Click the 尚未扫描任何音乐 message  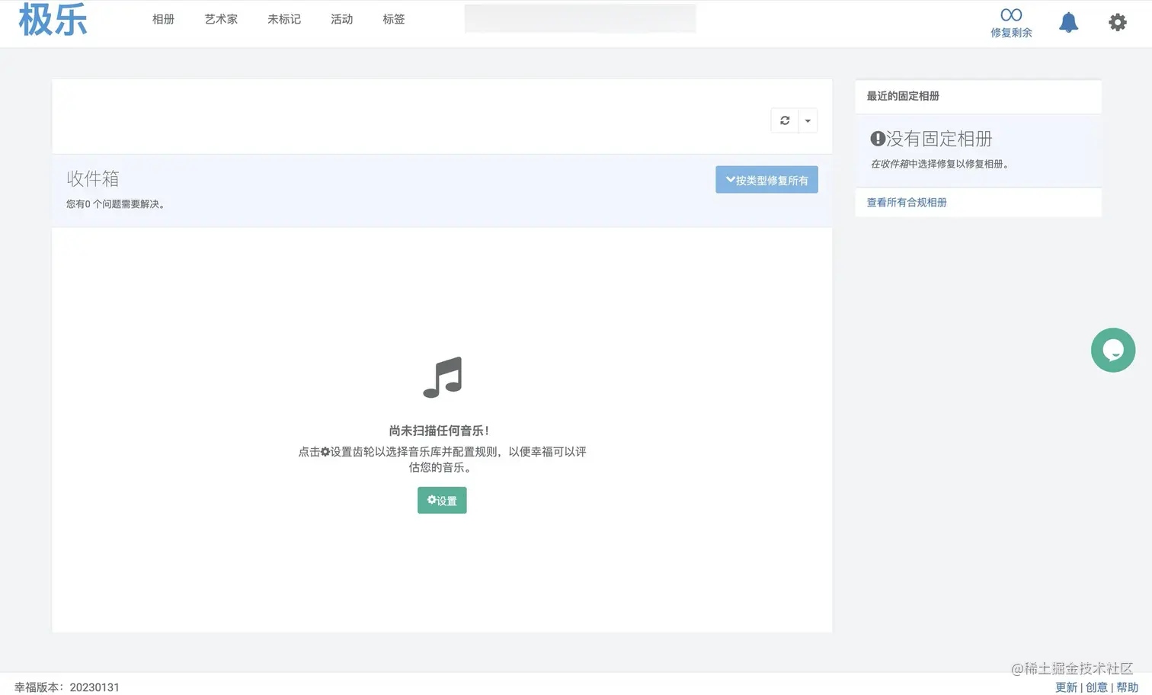[x=439, y=431]
